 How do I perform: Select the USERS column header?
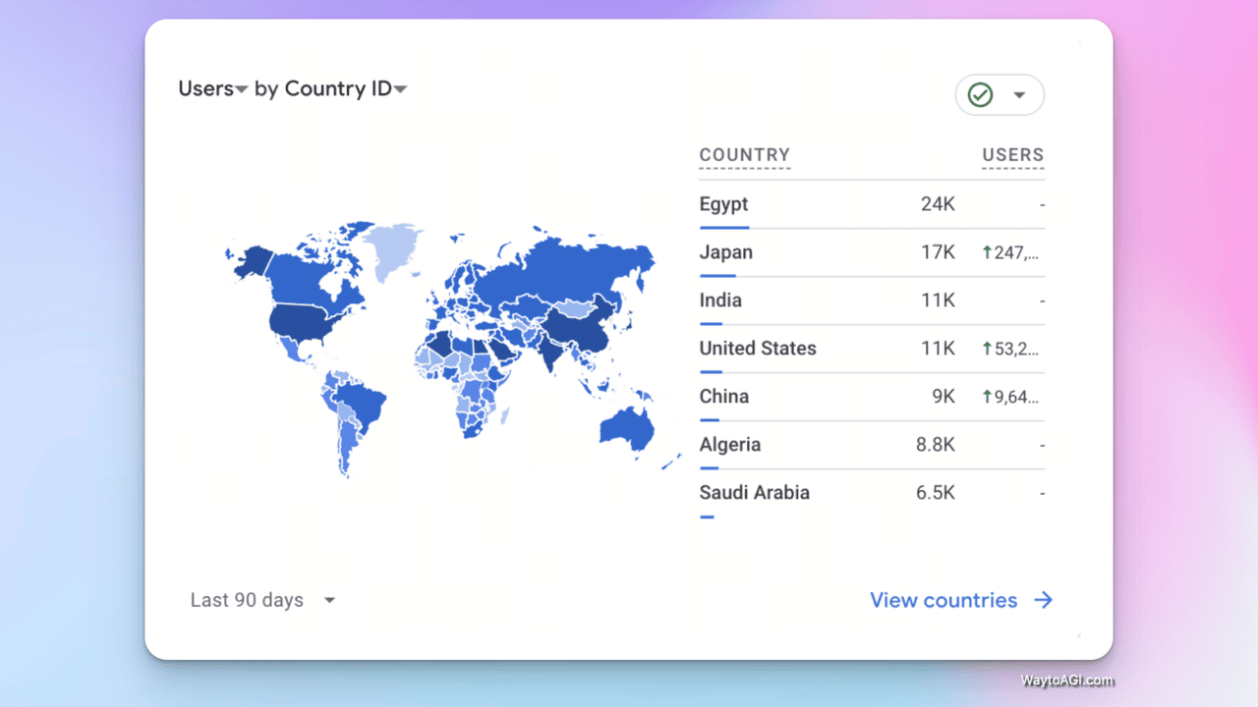pyautogui.click(x=1012, y=155)
